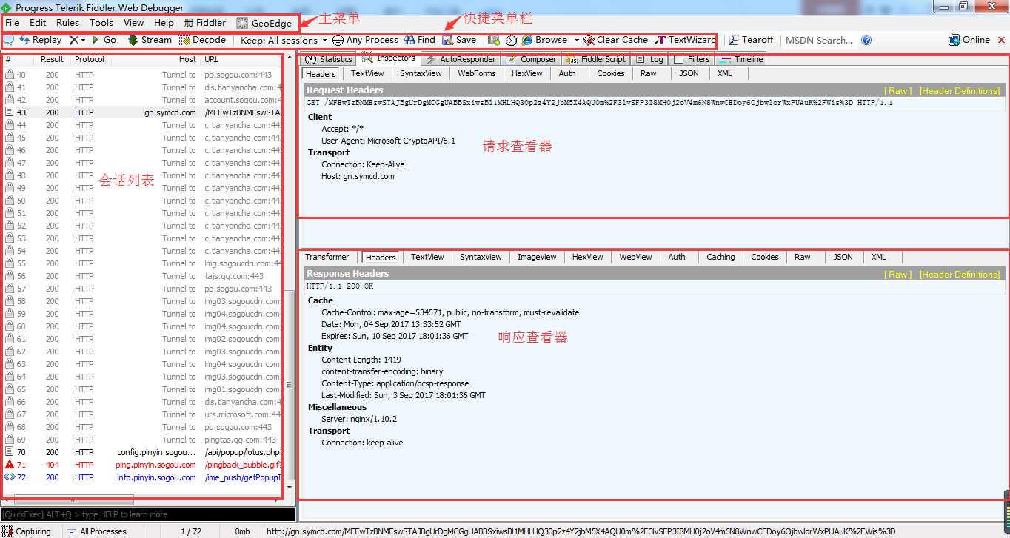Toggle Capturing in the status bar
The width and height of the screenshot is (1010, 538).
27,531
